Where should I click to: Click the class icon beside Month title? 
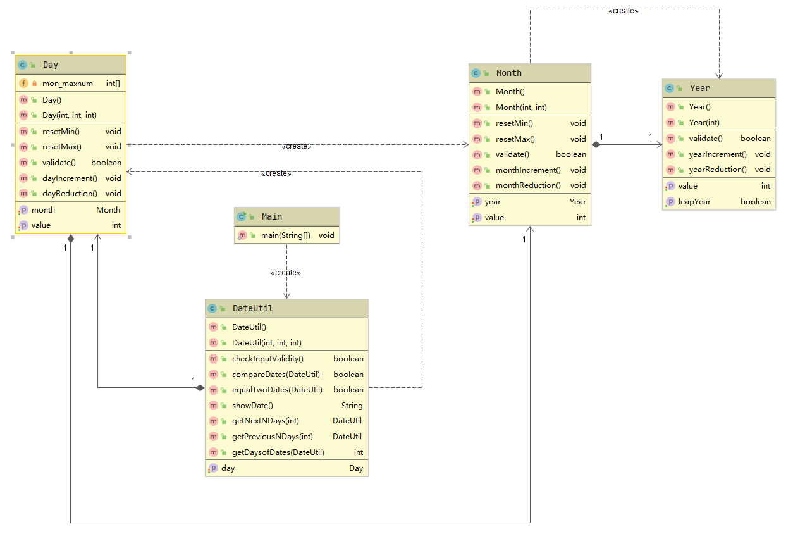pyautogui.click(x=476, y=73)
